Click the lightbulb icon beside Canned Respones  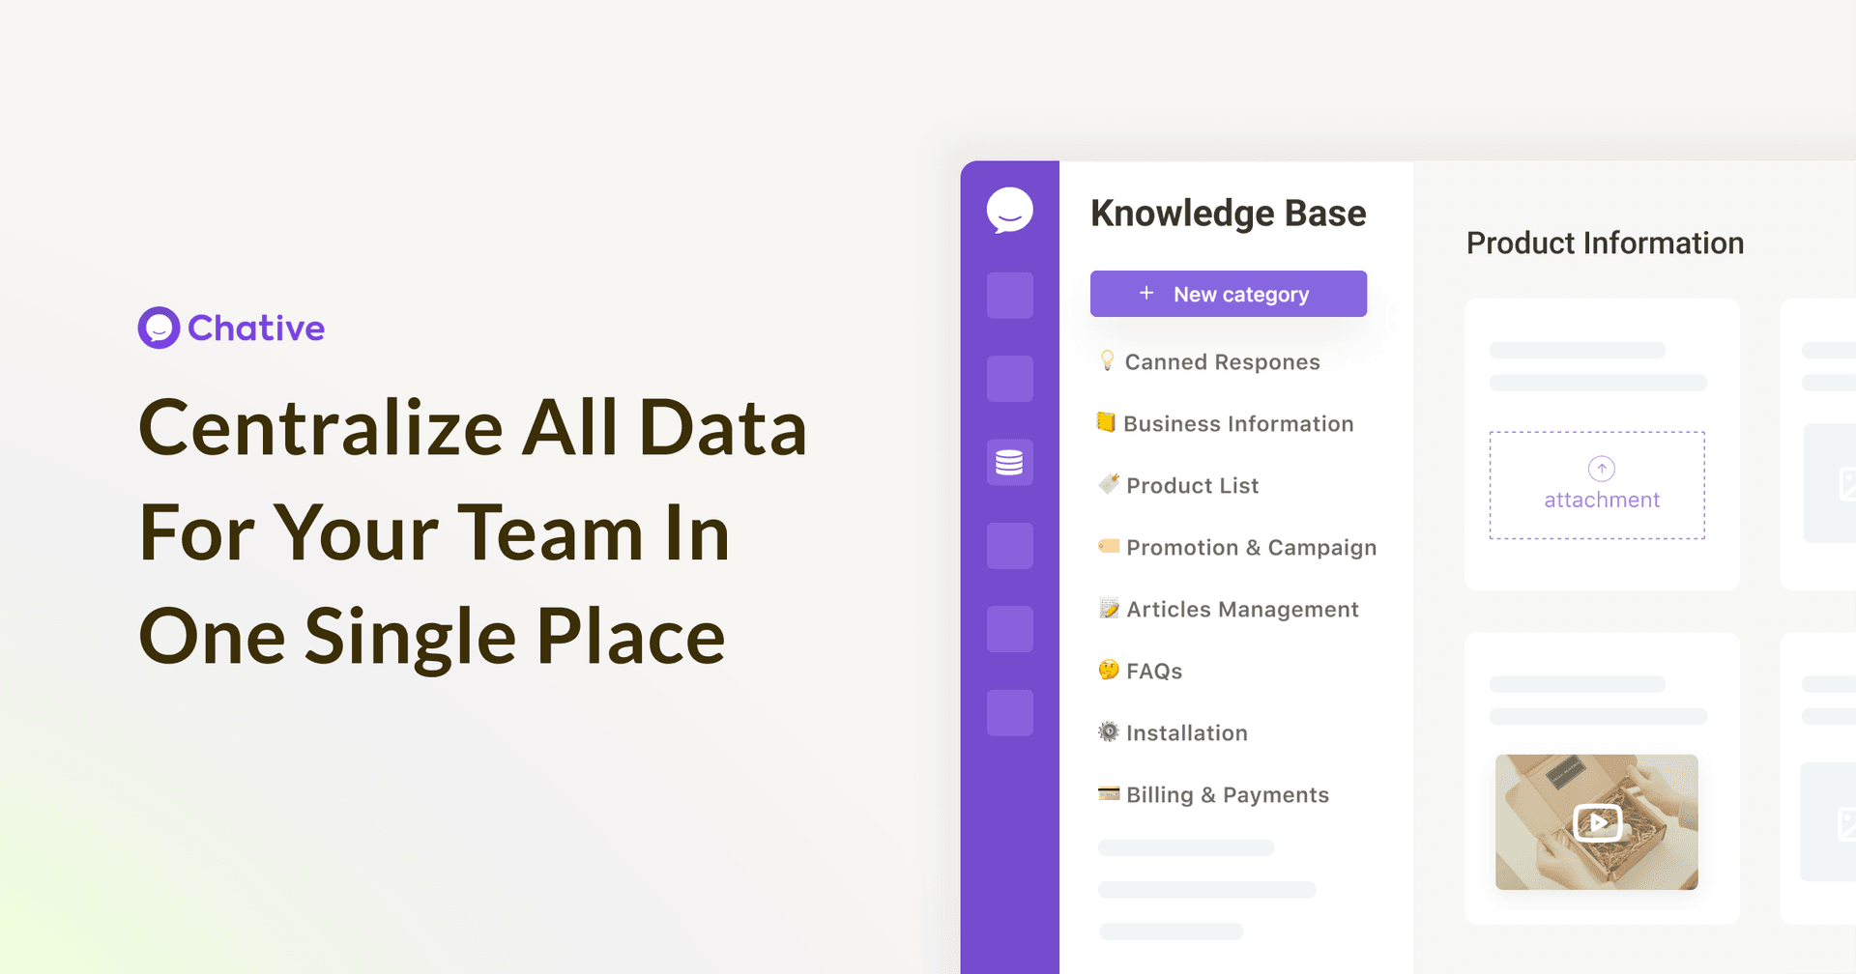(1108, 360)
